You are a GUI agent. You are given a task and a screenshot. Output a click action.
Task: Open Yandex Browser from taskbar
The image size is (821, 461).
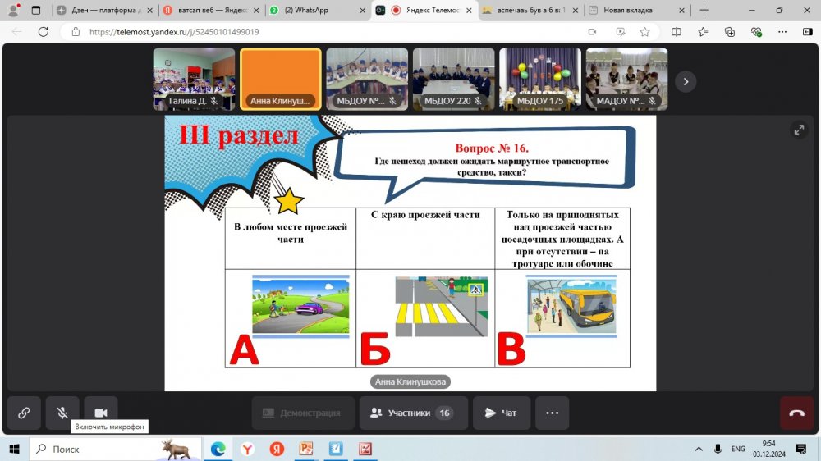point(247,449)
